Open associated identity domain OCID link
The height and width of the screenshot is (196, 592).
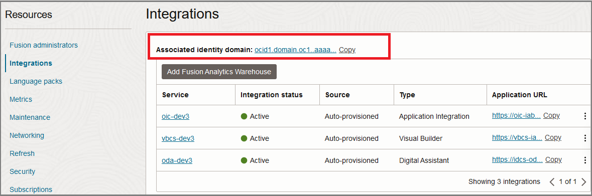point(295,50)
